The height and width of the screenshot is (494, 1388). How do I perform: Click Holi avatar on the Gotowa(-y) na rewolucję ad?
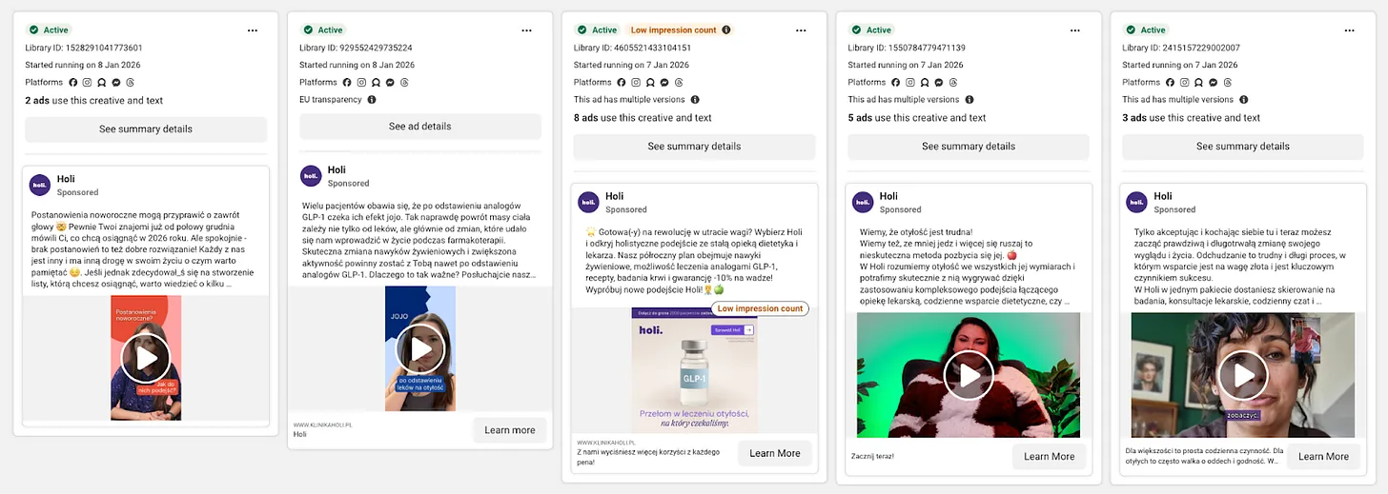(588, 202)
